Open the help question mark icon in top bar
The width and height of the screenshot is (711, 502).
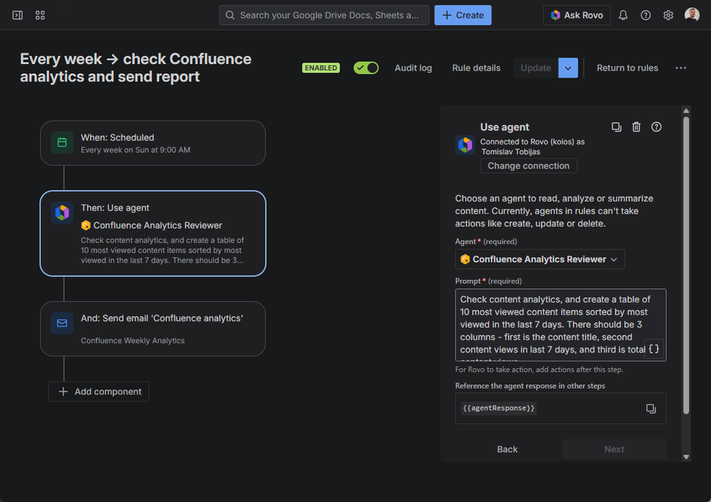click(646, 16)
